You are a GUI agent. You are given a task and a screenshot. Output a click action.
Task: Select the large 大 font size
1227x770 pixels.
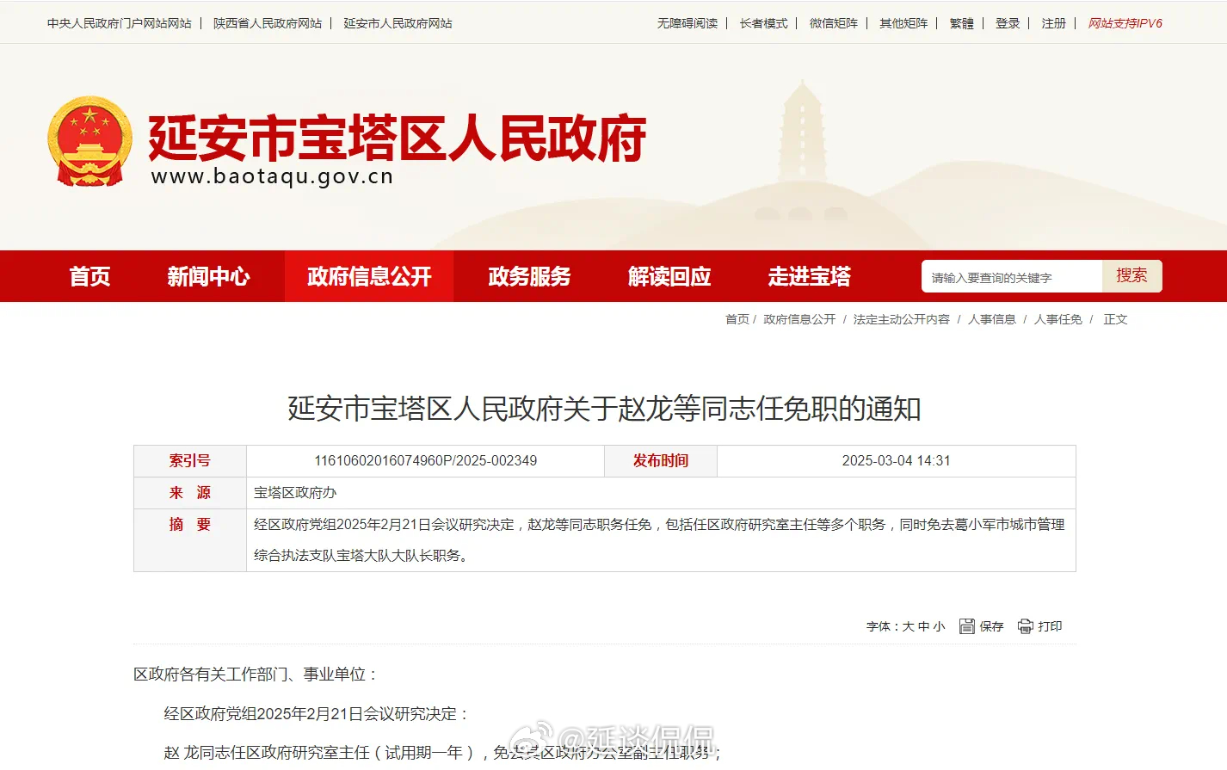tap(908, 626)
